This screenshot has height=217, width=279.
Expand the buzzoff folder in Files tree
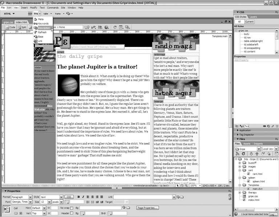[x=240, y=163]
